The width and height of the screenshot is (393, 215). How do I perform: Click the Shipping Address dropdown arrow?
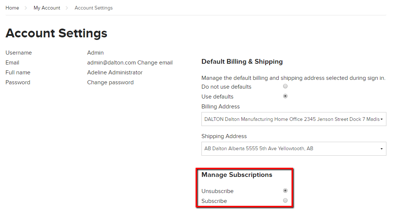tap(381, 148)
